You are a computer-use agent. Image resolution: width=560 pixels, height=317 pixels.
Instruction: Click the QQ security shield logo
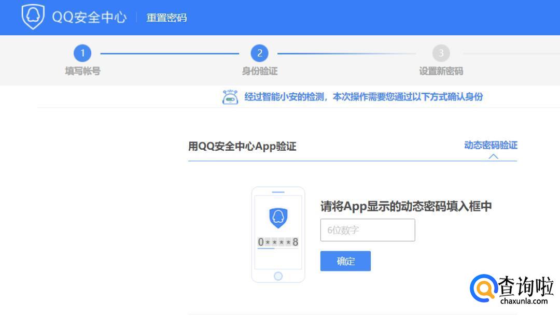point(33,17)
